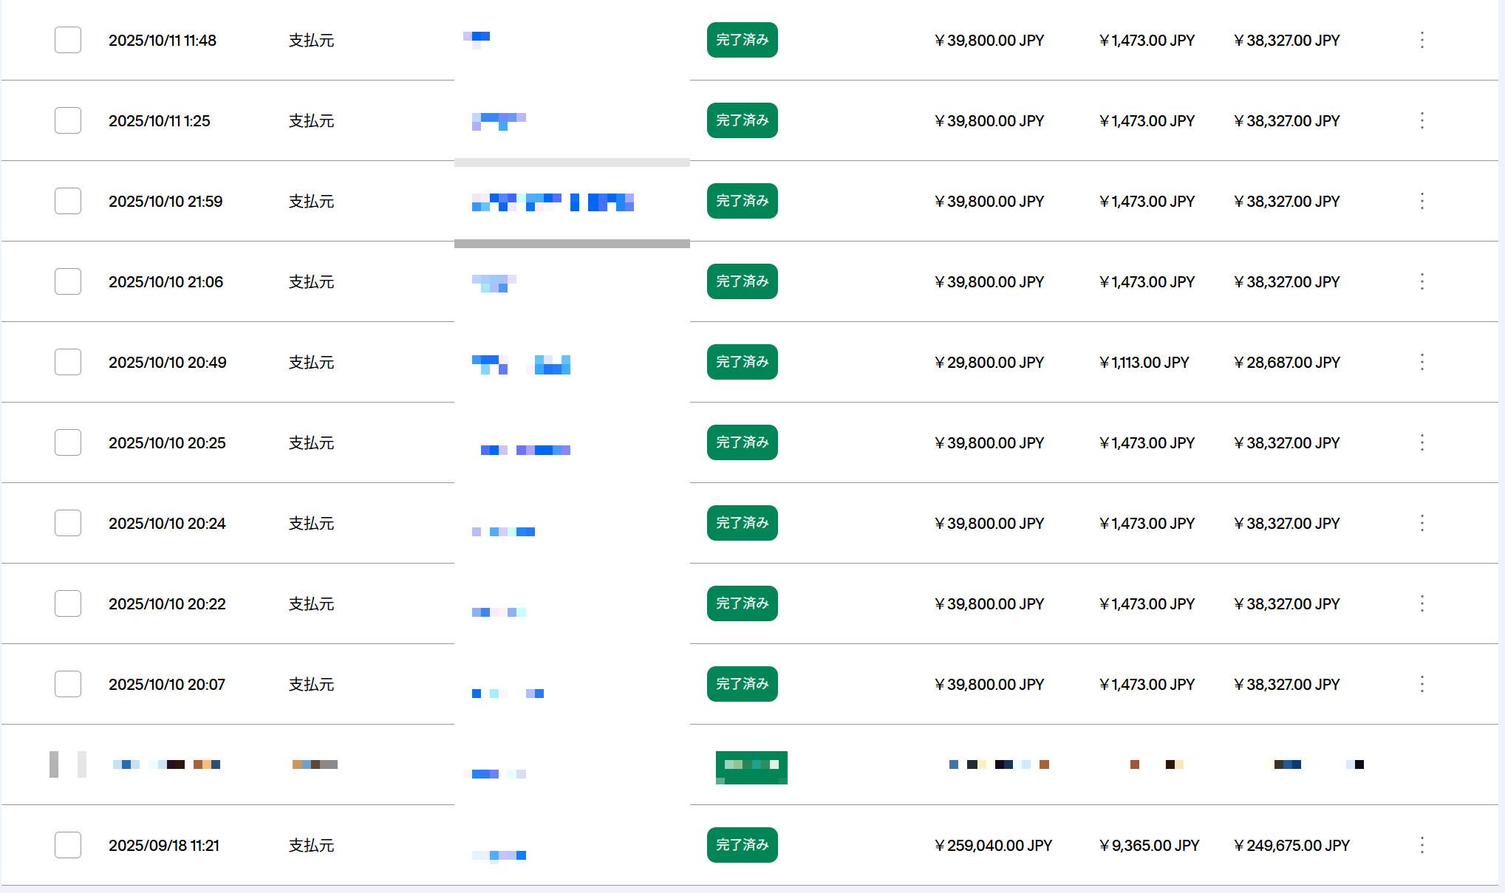Tick the checkbox for 2025/10/11 11:48 payment
Viewport: 1505px width, 893px height.
(x=68, y=40)
